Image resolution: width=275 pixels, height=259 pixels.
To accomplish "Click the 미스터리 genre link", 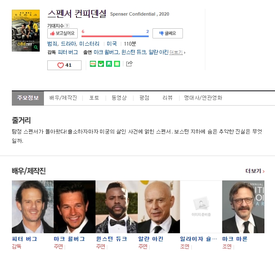I will [x=90, y=44].
